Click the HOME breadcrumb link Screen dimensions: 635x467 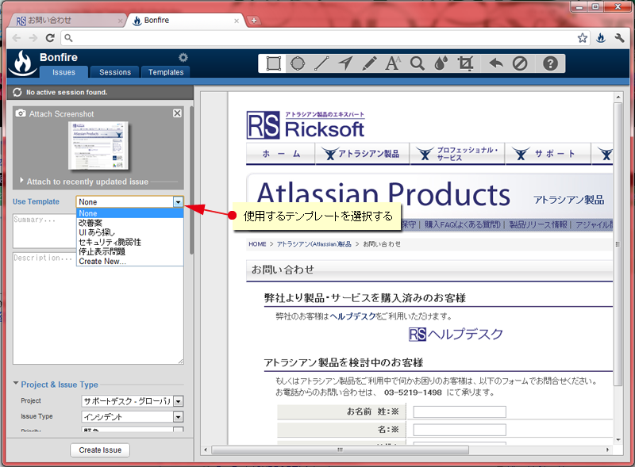click(257, 244)
